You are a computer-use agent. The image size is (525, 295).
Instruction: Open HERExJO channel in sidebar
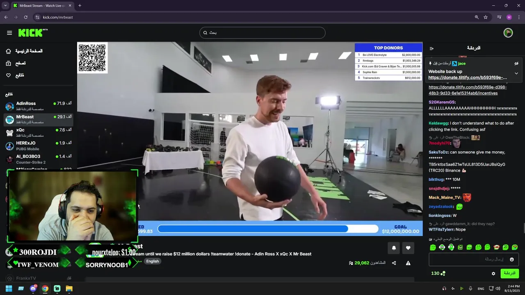tap(39, 146)
